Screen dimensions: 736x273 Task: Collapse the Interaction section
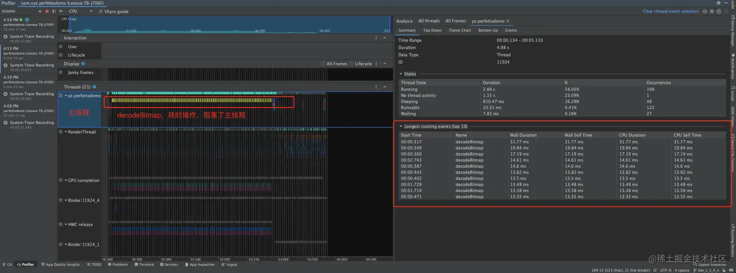(385, 38)
